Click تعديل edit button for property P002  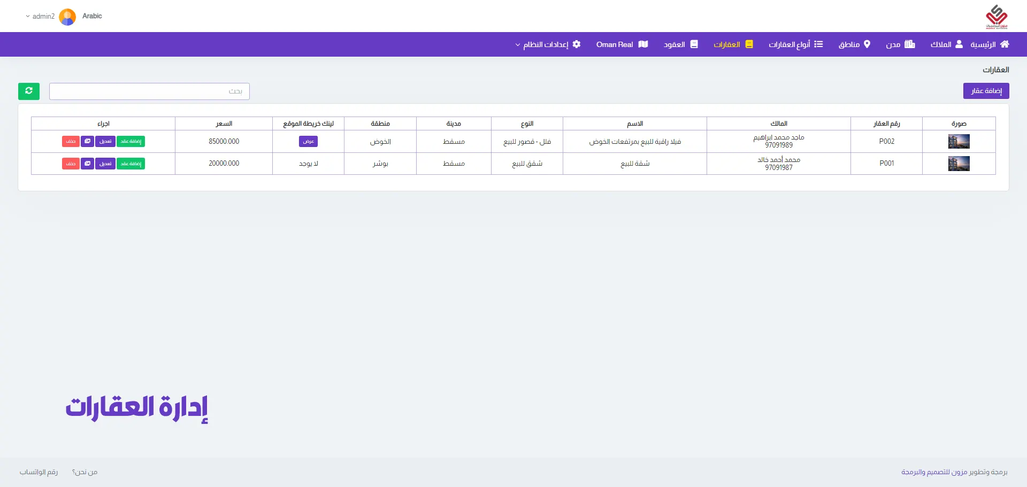tap(105, 142)
